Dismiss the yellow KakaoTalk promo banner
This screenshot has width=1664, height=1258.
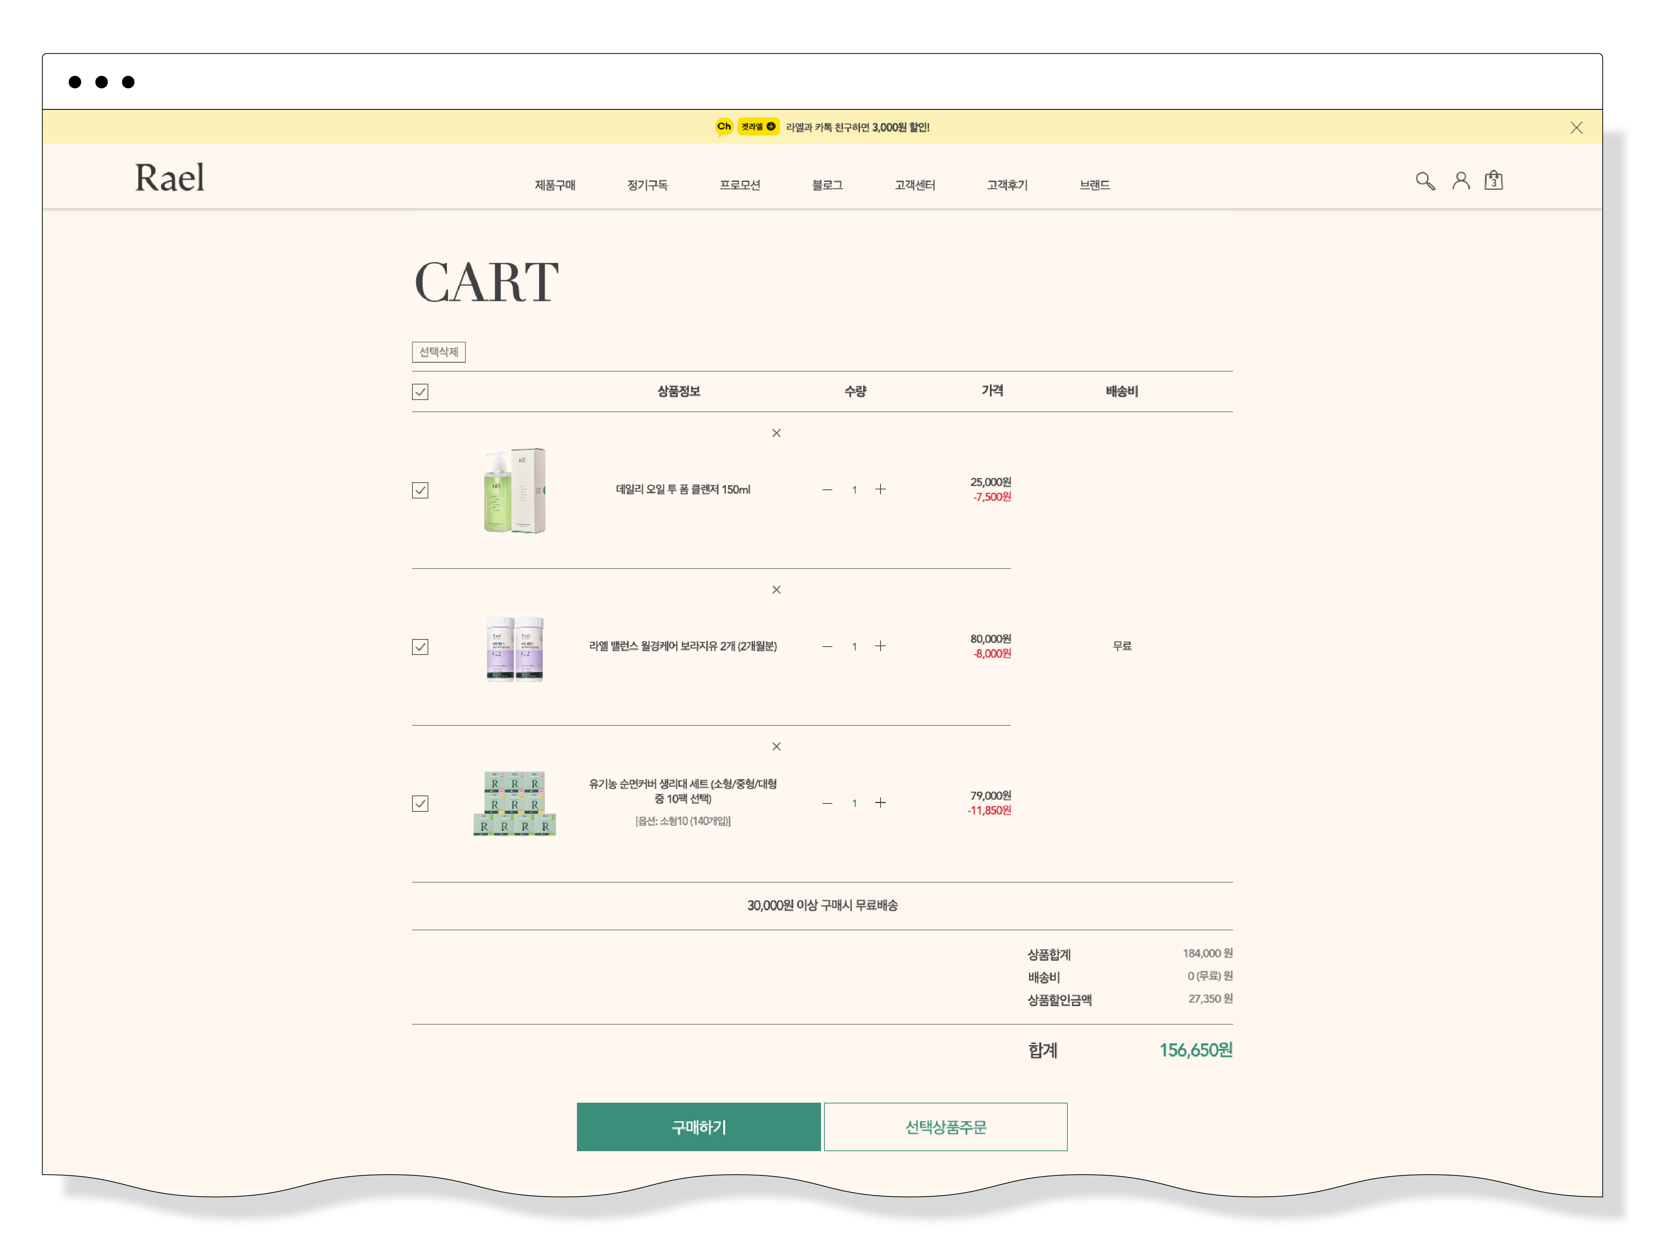[x=1576, y=128]
